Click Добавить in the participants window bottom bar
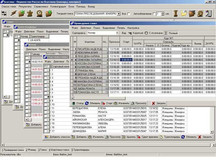 [x=80, y=137]
